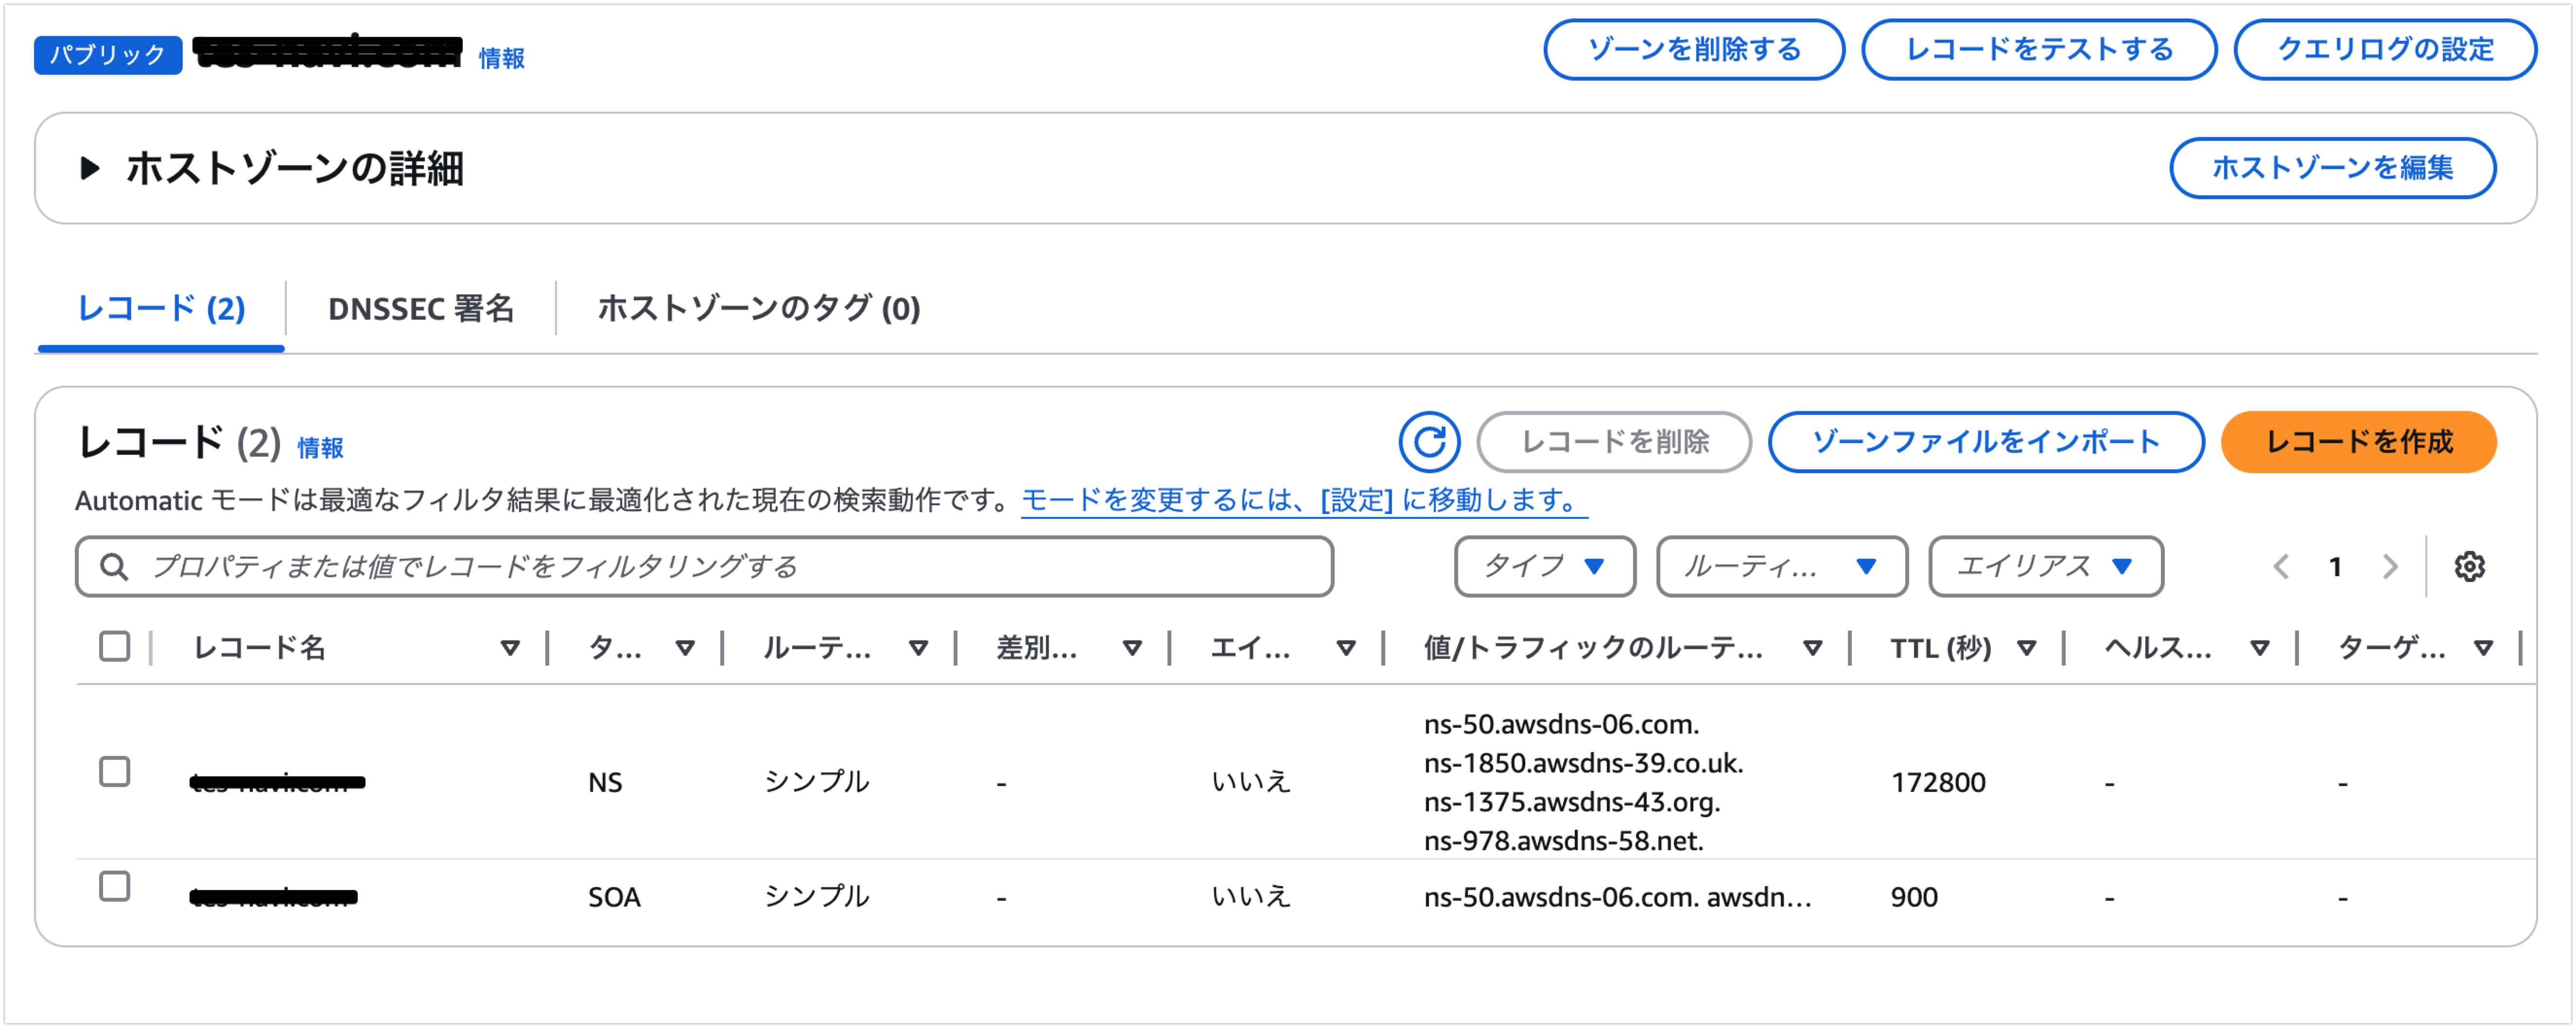Open the ホストゾーンのタグ (0) tab
Viewport: 2576px width, 1028px height.
(x=758, y=308)
